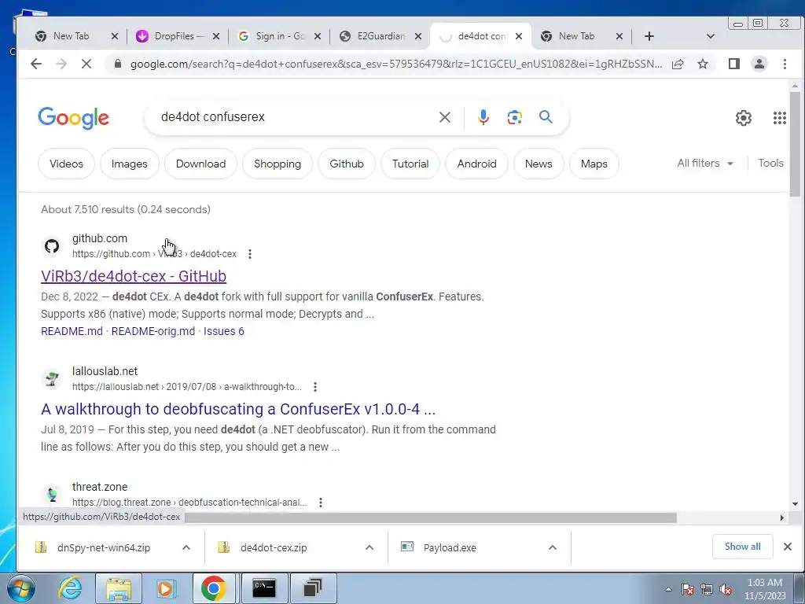805x604 pixels.
Task: Click the address bar URL
Action: point(396,64)
